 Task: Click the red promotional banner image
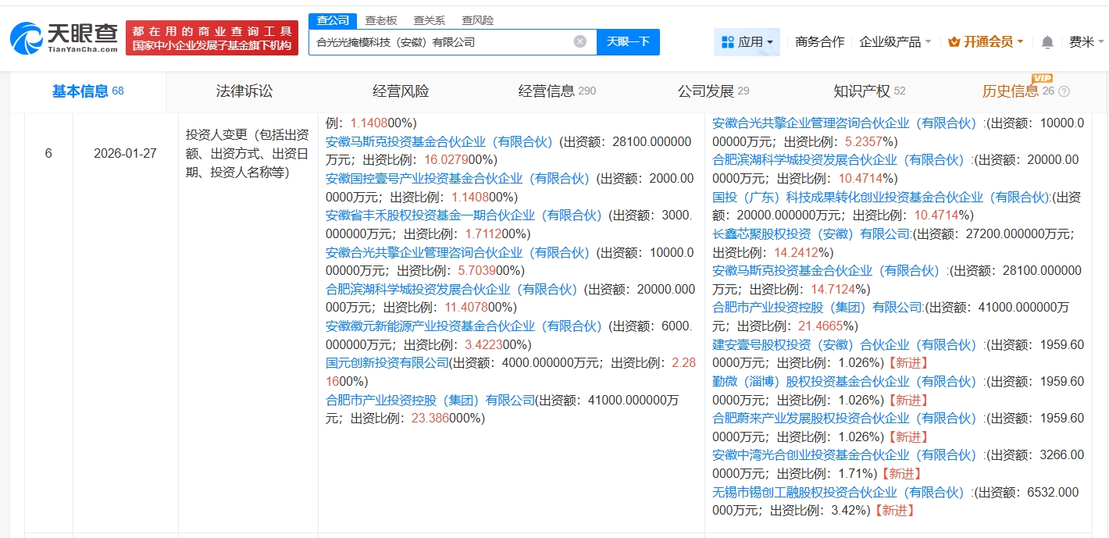click(212, 38)
